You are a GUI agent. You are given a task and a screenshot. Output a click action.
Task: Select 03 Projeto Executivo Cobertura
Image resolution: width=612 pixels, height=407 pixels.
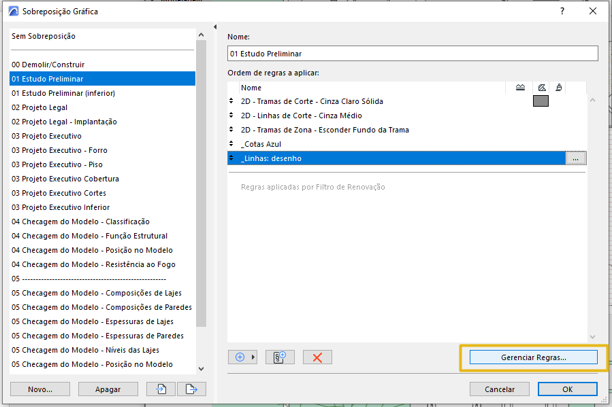(x=102, y=179)
